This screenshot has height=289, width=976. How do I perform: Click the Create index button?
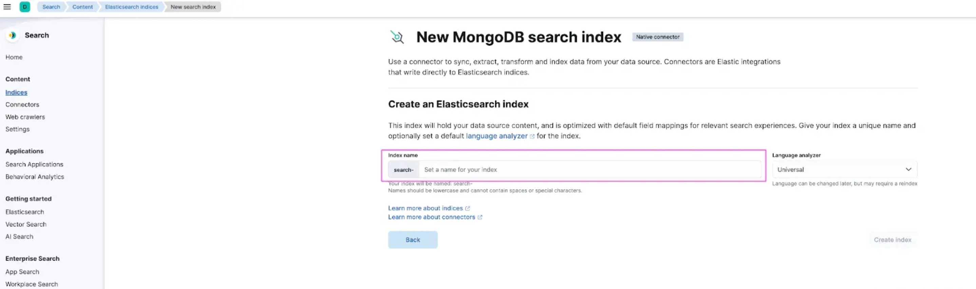892,240
